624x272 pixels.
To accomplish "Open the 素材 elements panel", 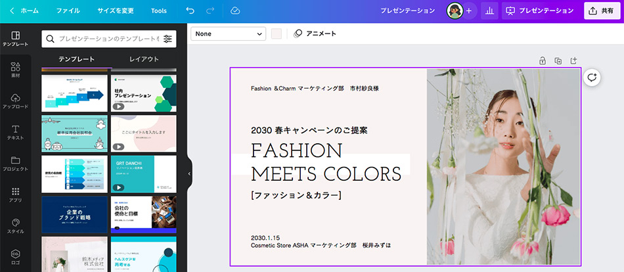I will tap(15, 70).
